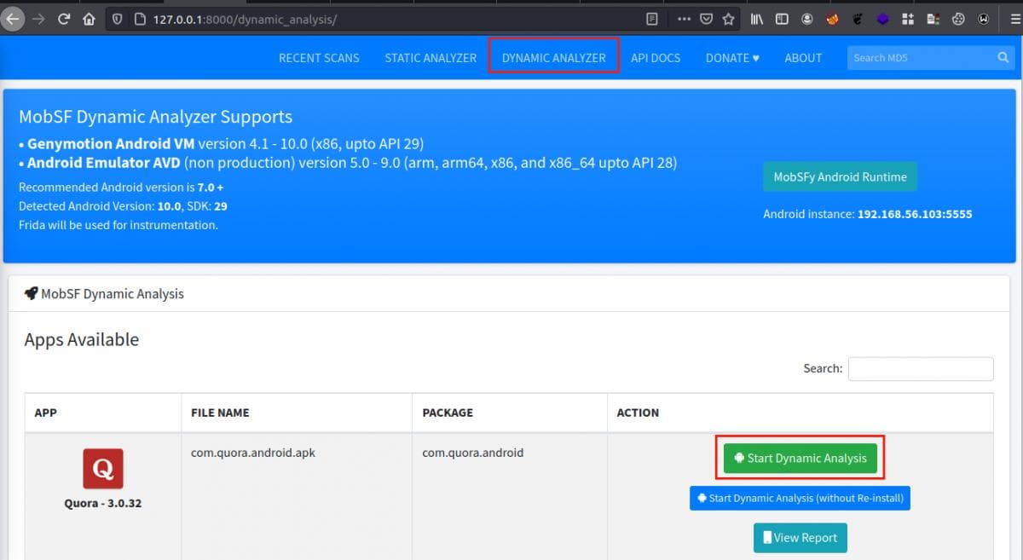Image resolution: width=1023 pixels, height=560 pixels.
Task: Click the browser back arrow
Action: pyautogui.click(x=12, y=19)
